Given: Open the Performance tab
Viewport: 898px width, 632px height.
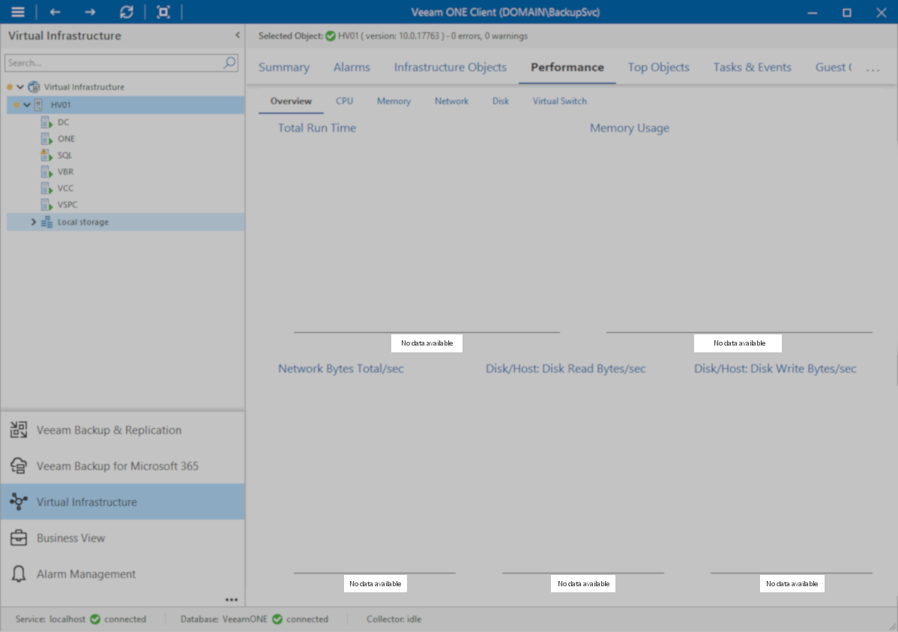Looking at the screenshot, I should pyautogui.click(x=567, y=67).
